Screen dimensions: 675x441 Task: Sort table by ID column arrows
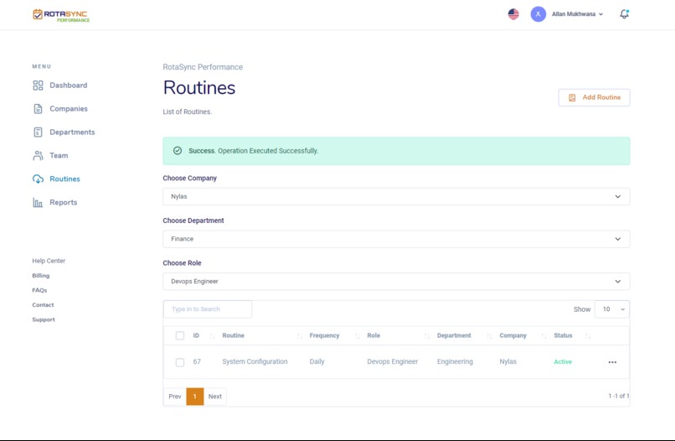click(212, 336)
